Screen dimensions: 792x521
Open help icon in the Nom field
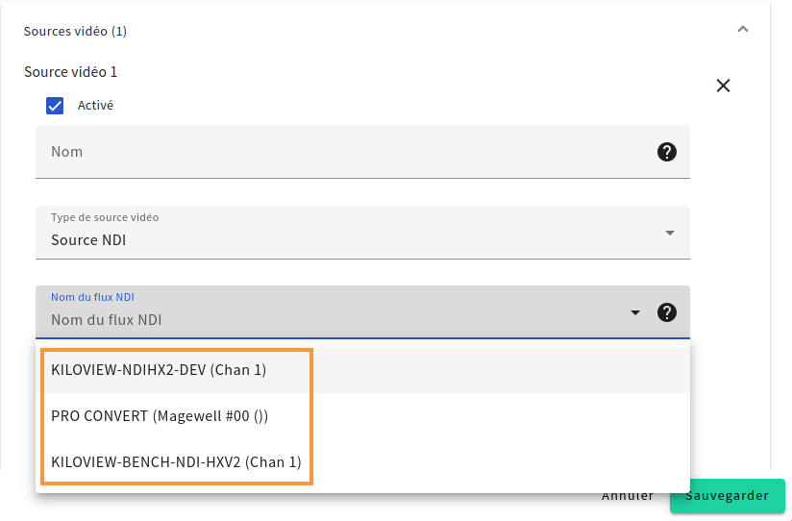pos(667,152)
